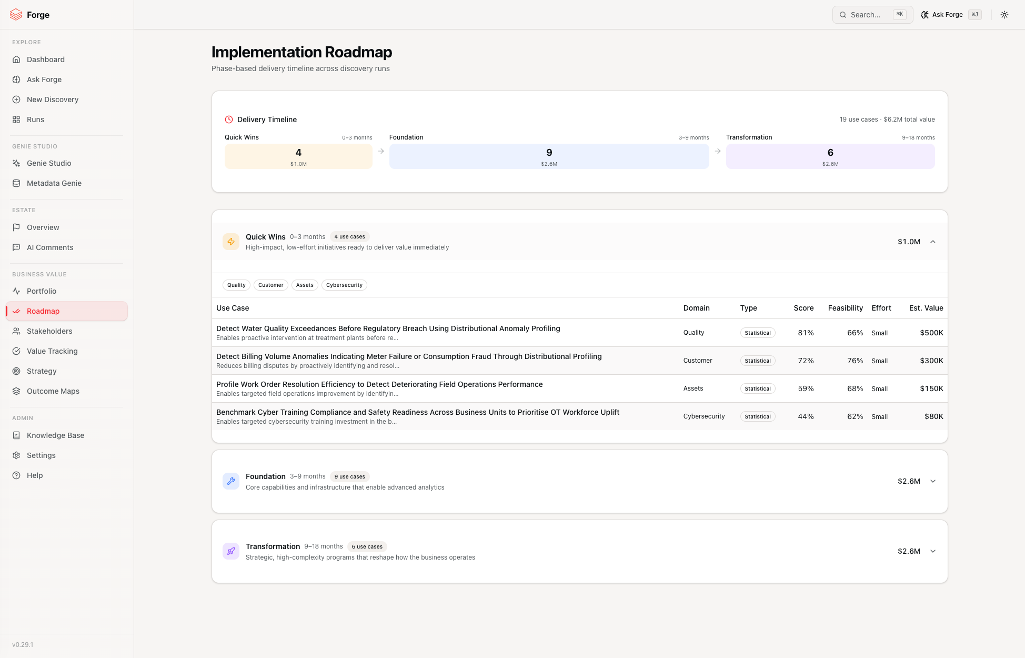Click the Portfolio activity icon
The width and height of the screenshot is (1025, 658).
tap(16, 291)
